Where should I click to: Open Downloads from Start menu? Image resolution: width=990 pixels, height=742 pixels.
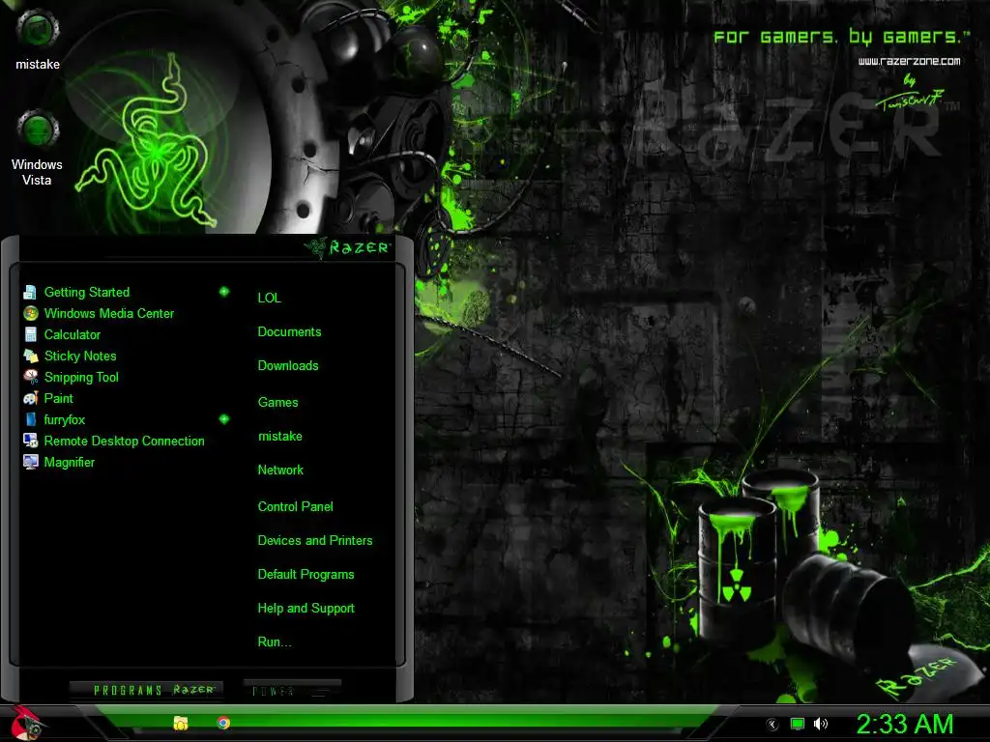[288, 366]
